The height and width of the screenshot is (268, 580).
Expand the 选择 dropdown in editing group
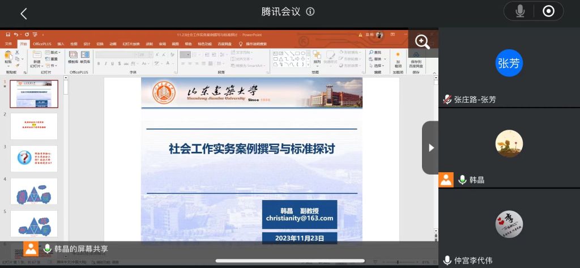tap(378, 66)
